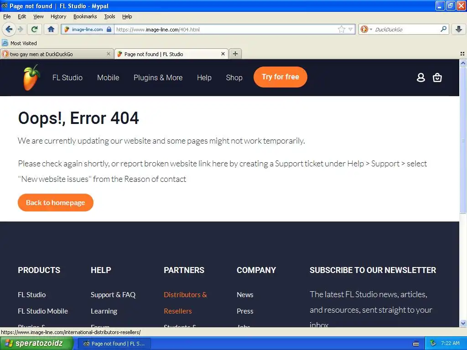This screenshot has width=467, height=350.
Task: Click the page scrollbar up arrow
Action: point(463,63)
